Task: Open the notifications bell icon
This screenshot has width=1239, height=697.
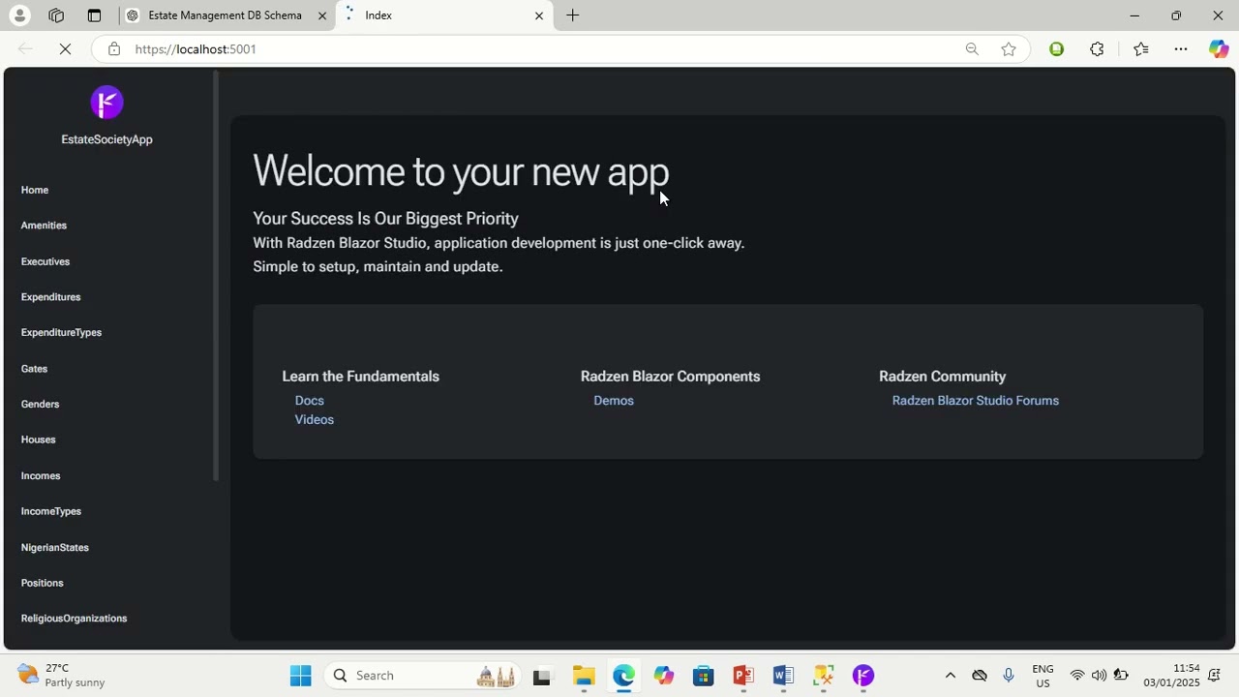Action: click(1214, 676)
